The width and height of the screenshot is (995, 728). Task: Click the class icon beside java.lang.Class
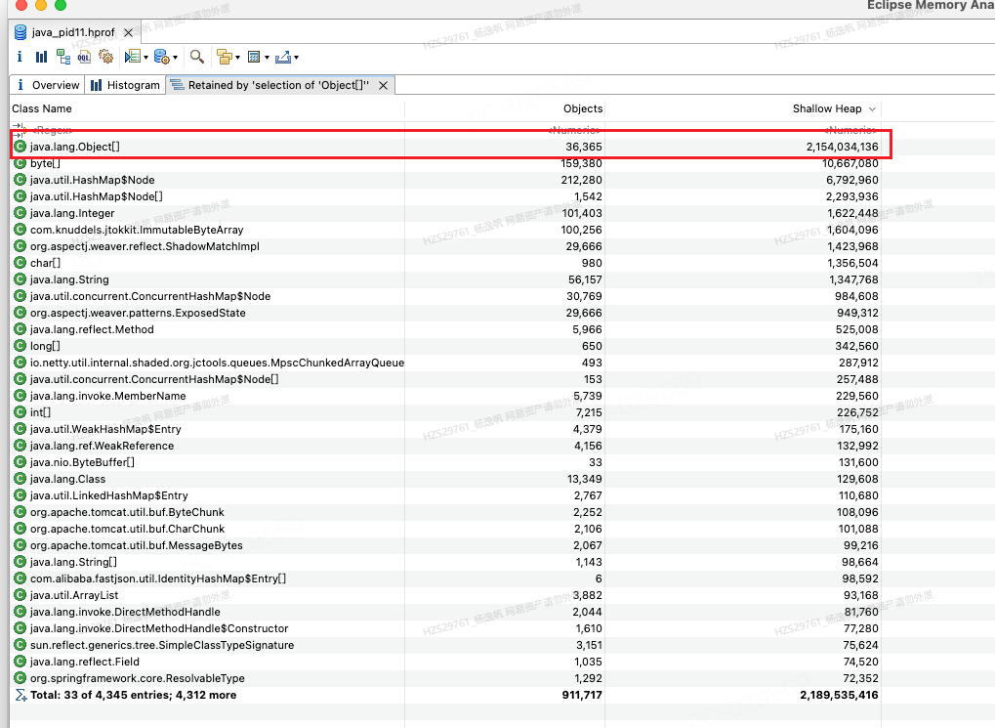tap(20, 479)
